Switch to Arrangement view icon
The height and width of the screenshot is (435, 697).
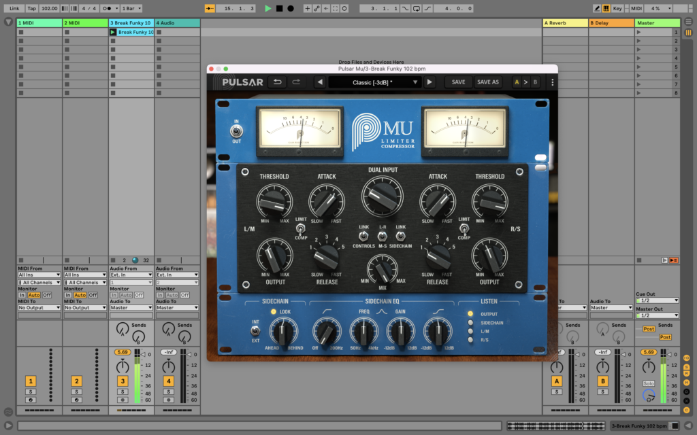(688, 21)
